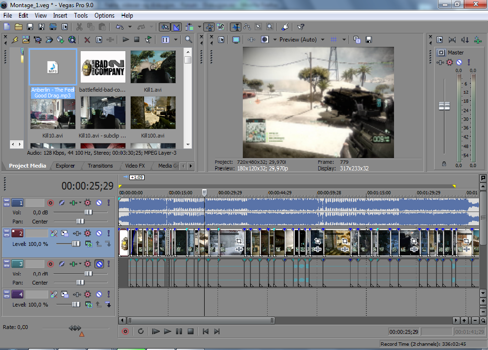
Task: Click the Cut scissors icon
Action: (x=79, y=27)
